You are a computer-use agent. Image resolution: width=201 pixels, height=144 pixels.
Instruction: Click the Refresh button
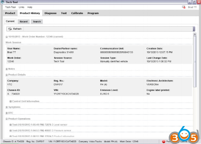click(x=15, y=29)
